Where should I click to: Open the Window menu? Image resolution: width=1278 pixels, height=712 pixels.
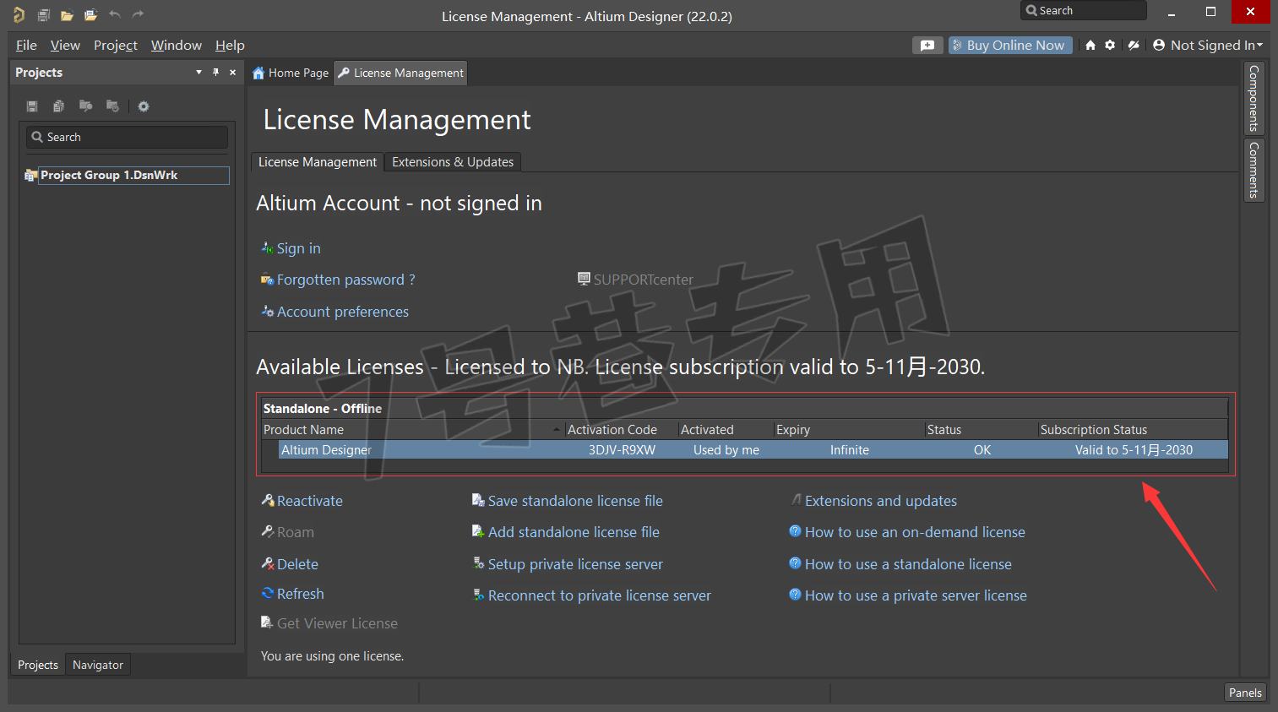[x=177, y=46]
